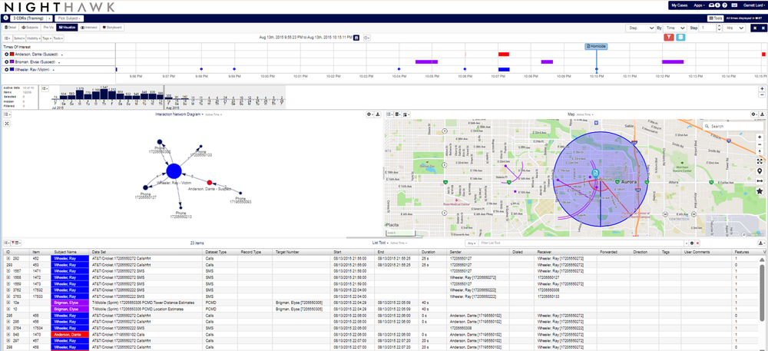Download the map view
This screenshot has height=351, width=768.
pyautogui.click(x=763, y=114)
